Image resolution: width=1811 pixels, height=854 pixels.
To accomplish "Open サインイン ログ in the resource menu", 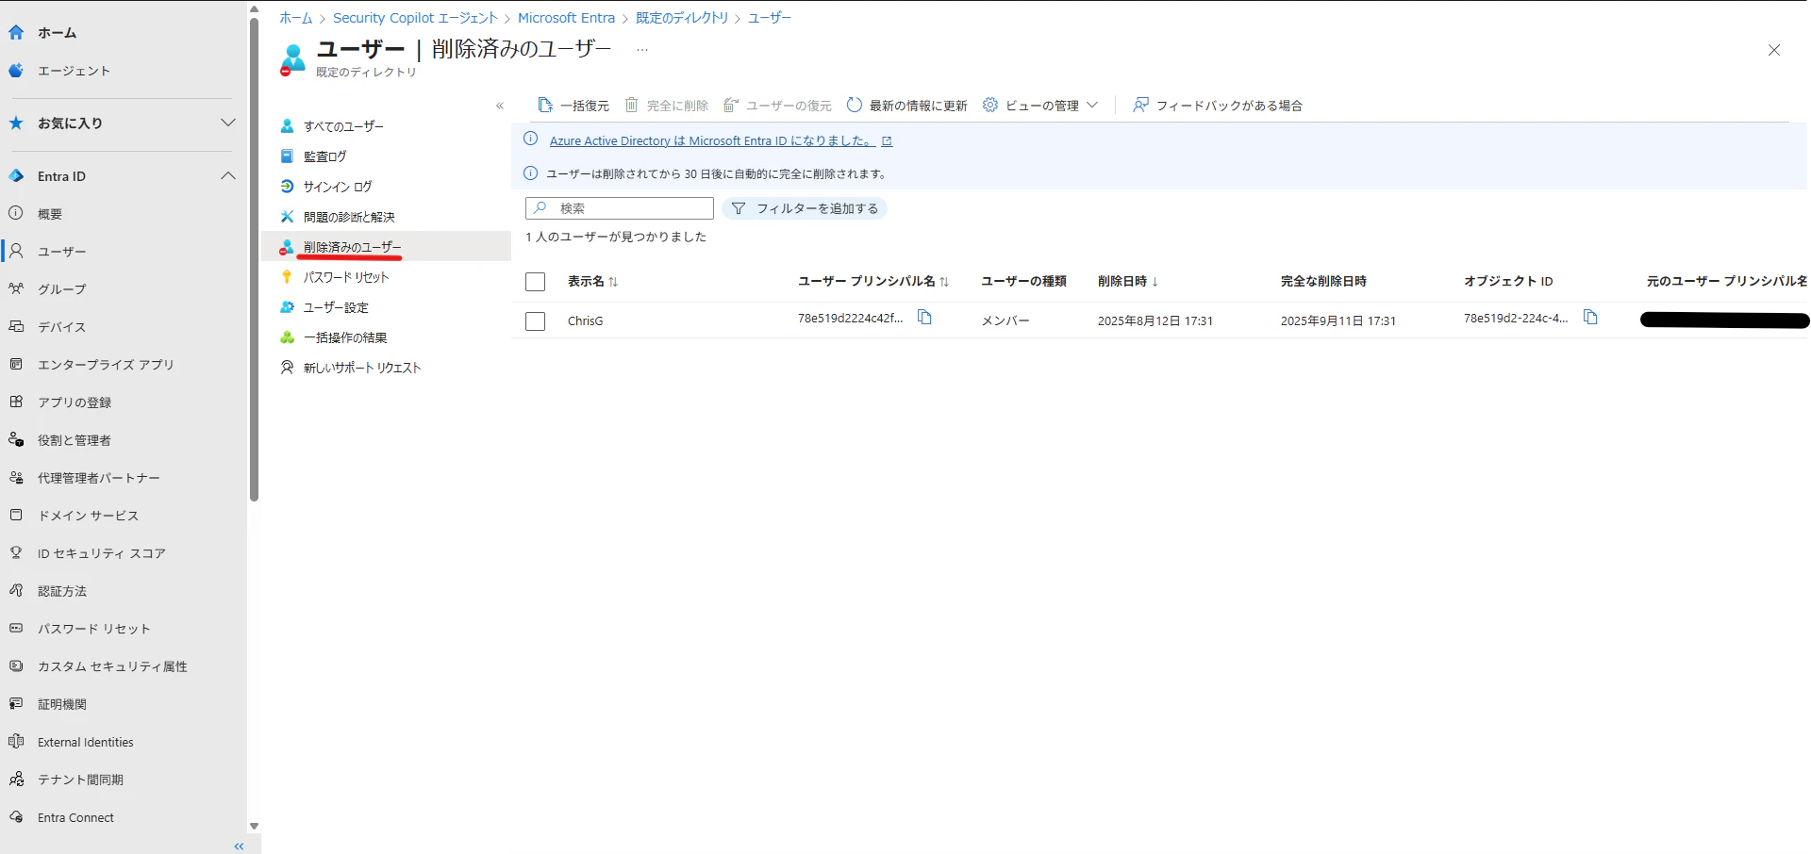I will tap(337, 187).
